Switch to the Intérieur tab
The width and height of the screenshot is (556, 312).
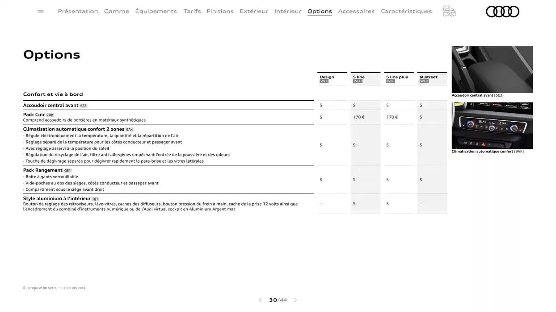pyautogui.click(x=288, y=11)
